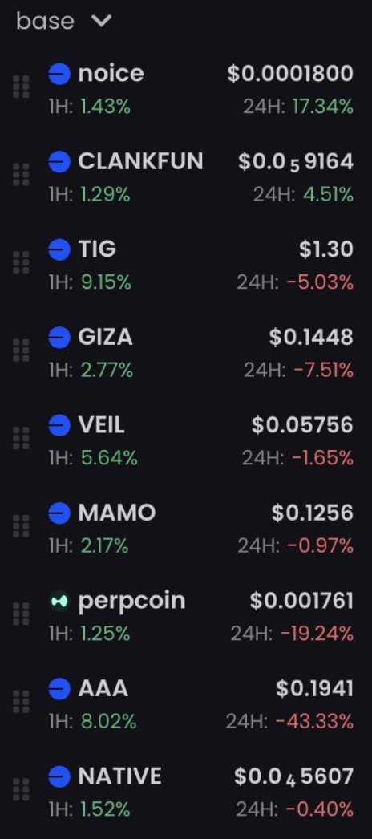The image size is (372, 839).
Task: Click the Base chain icon next to NATIVE
Action: [x=59, y=776]
